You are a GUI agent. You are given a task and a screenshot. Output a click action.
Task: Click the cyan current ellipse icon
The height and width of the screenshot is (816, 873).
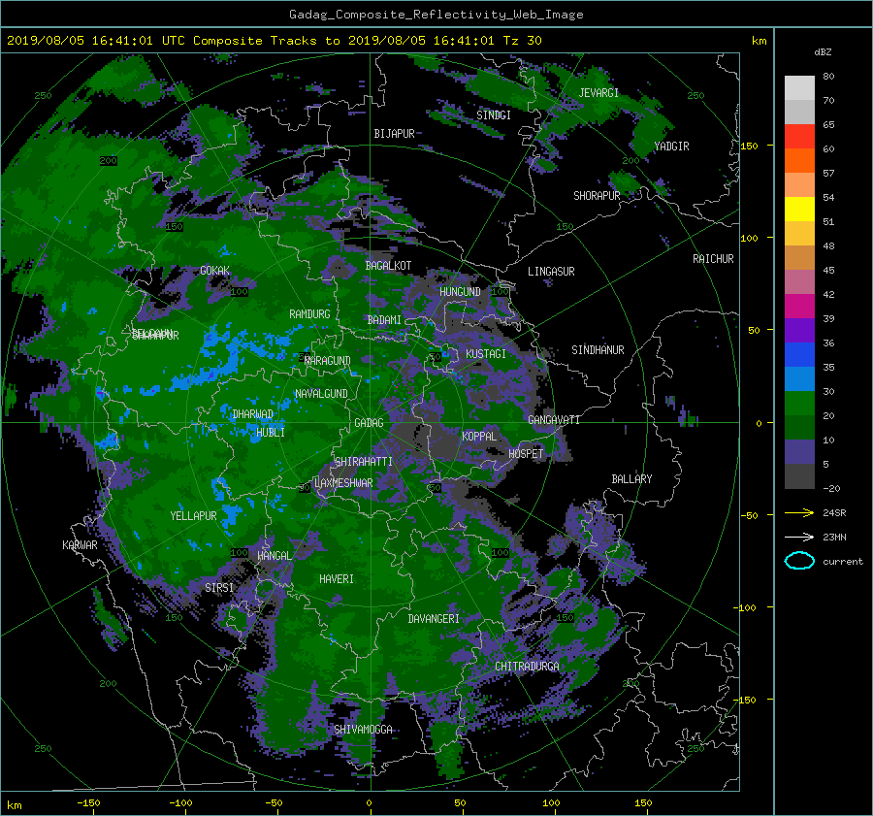[x=799, y=561]
